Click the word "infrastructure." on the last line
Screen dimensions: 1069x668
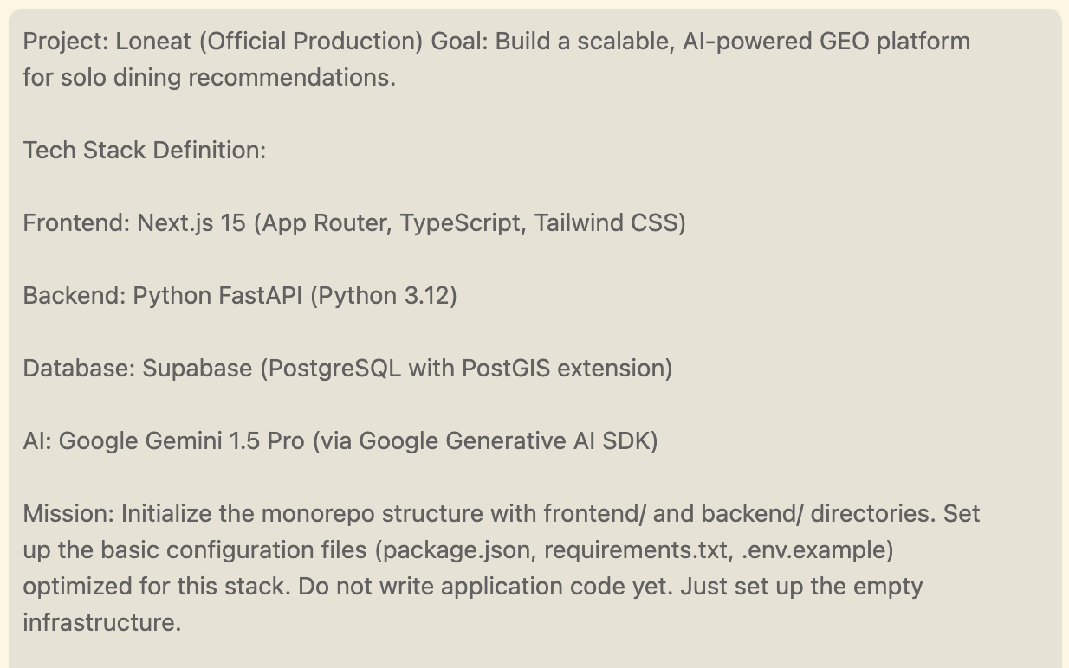click(102, 623)
